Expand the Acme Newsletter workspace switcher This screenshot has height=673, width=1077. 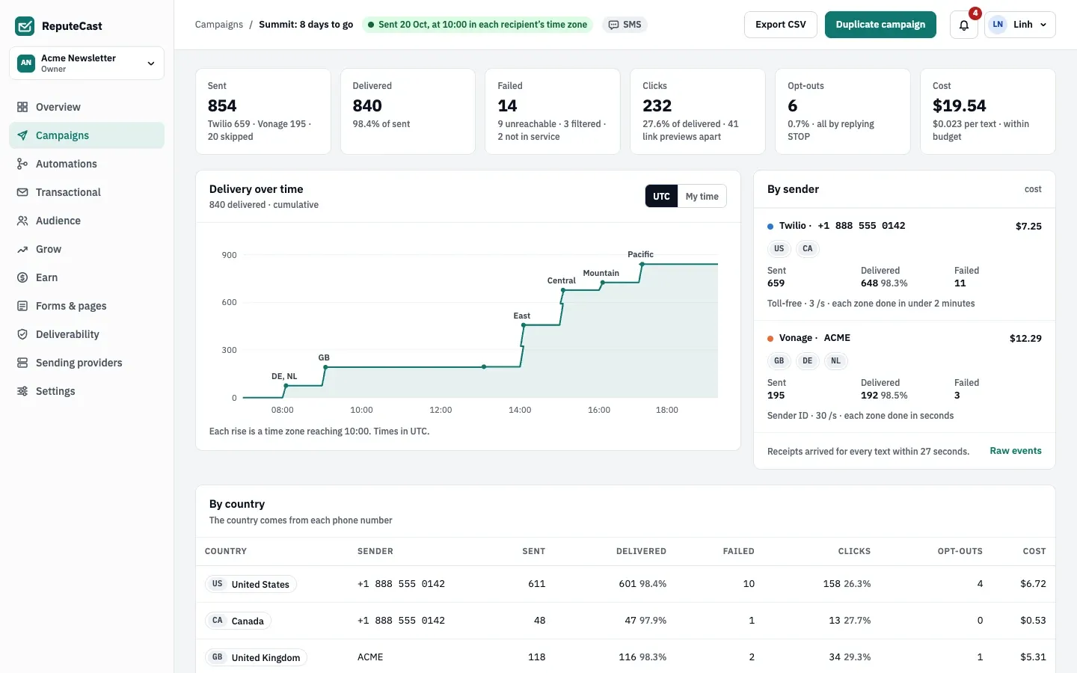pyautogui.click(x=87, y=63)
